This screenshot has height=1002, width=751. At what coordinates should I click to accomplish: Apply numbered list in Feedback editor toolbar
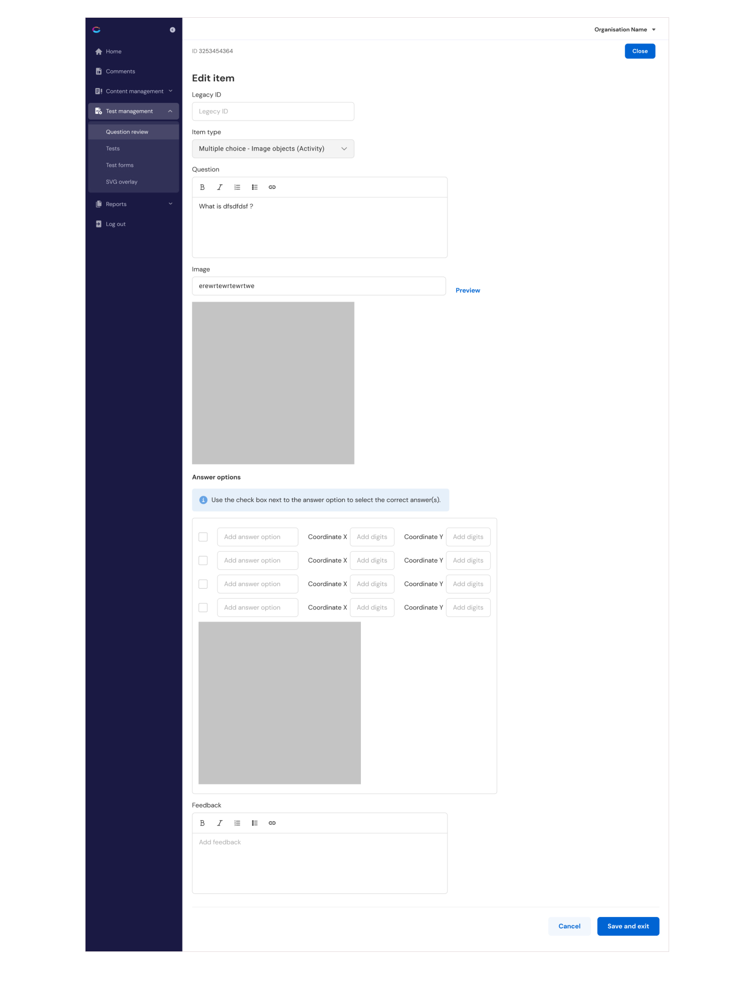click(237, 823)
